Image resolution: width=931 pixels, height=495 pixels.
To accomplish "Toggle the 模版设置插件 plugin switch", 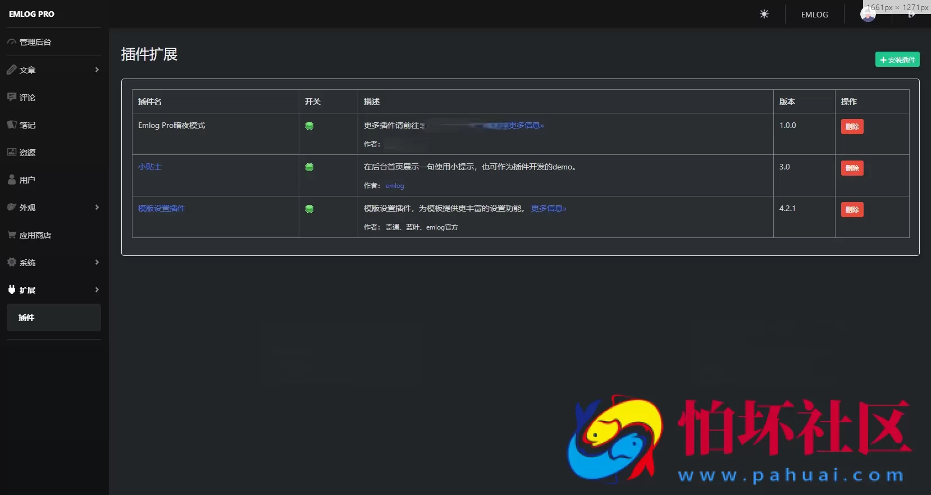I will tap(309, 209).
